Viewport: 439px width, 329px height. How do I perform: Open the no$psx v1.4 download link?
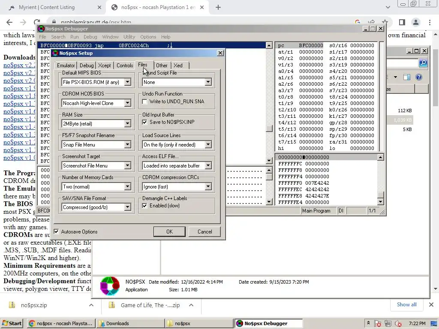(x=20, y=127)
